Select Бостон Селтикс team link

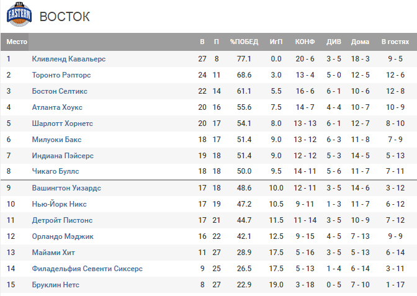[x=60, y=91]
